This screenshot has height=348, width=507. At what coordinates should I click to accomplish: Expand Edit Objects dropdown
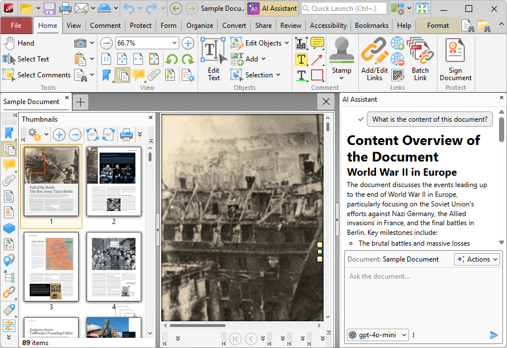click(x=287, y=43)
